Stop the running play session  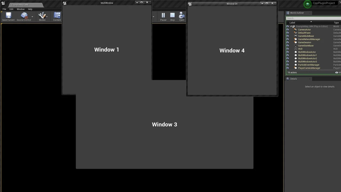tap(172, 16)
